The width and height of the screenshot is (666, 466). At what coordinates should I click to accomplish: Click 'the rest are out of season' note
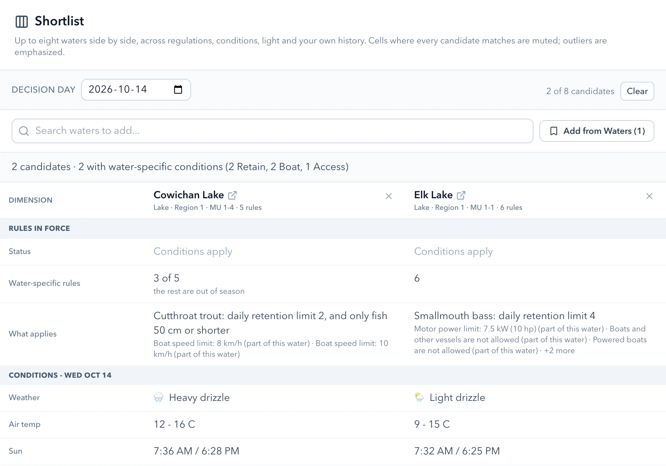199,291
